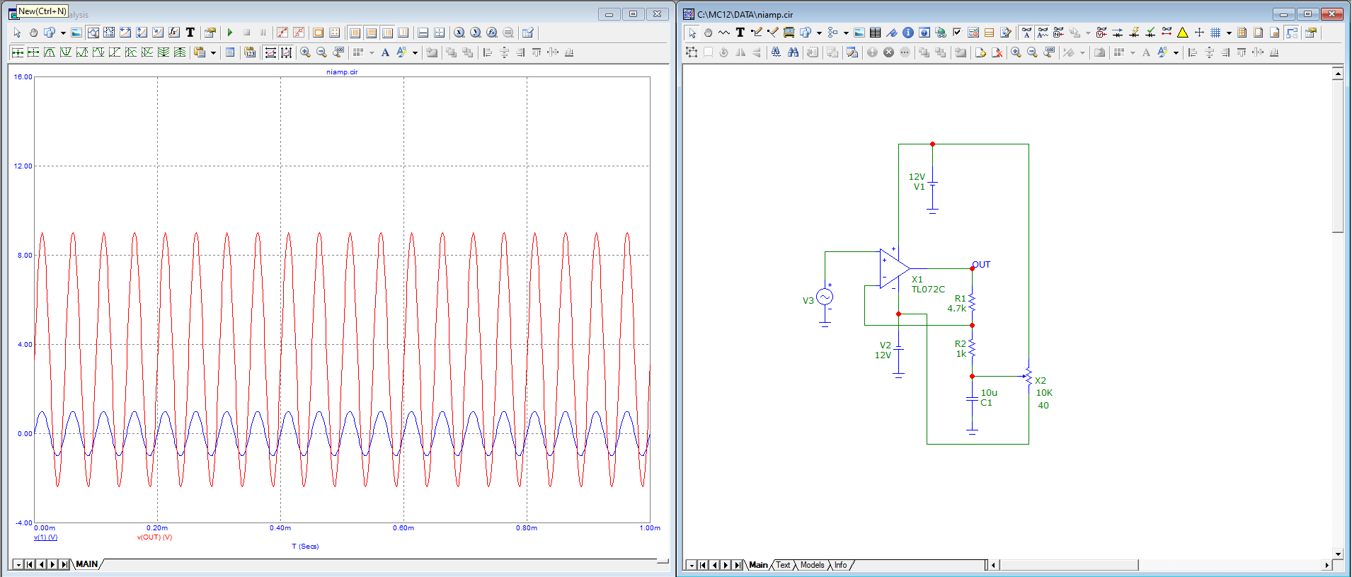Open the grid dropdown arrow in schematic toolbar
Viewport: 1352px width, 577px height.
1230,33
